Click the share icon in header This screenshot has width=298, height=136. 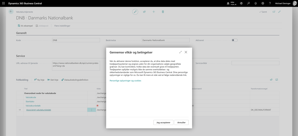click(144, 12)
